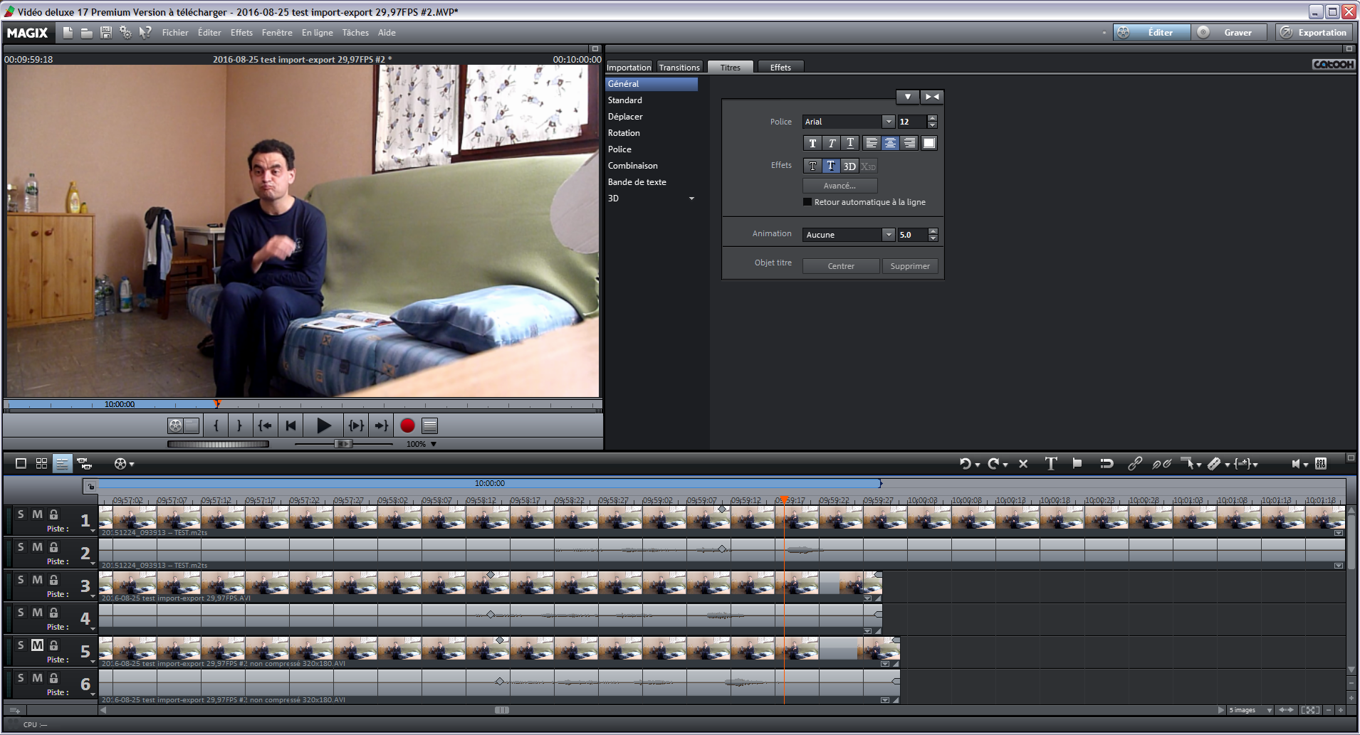
Task: Mute track 5 with M button
Action: pos(37,645)
